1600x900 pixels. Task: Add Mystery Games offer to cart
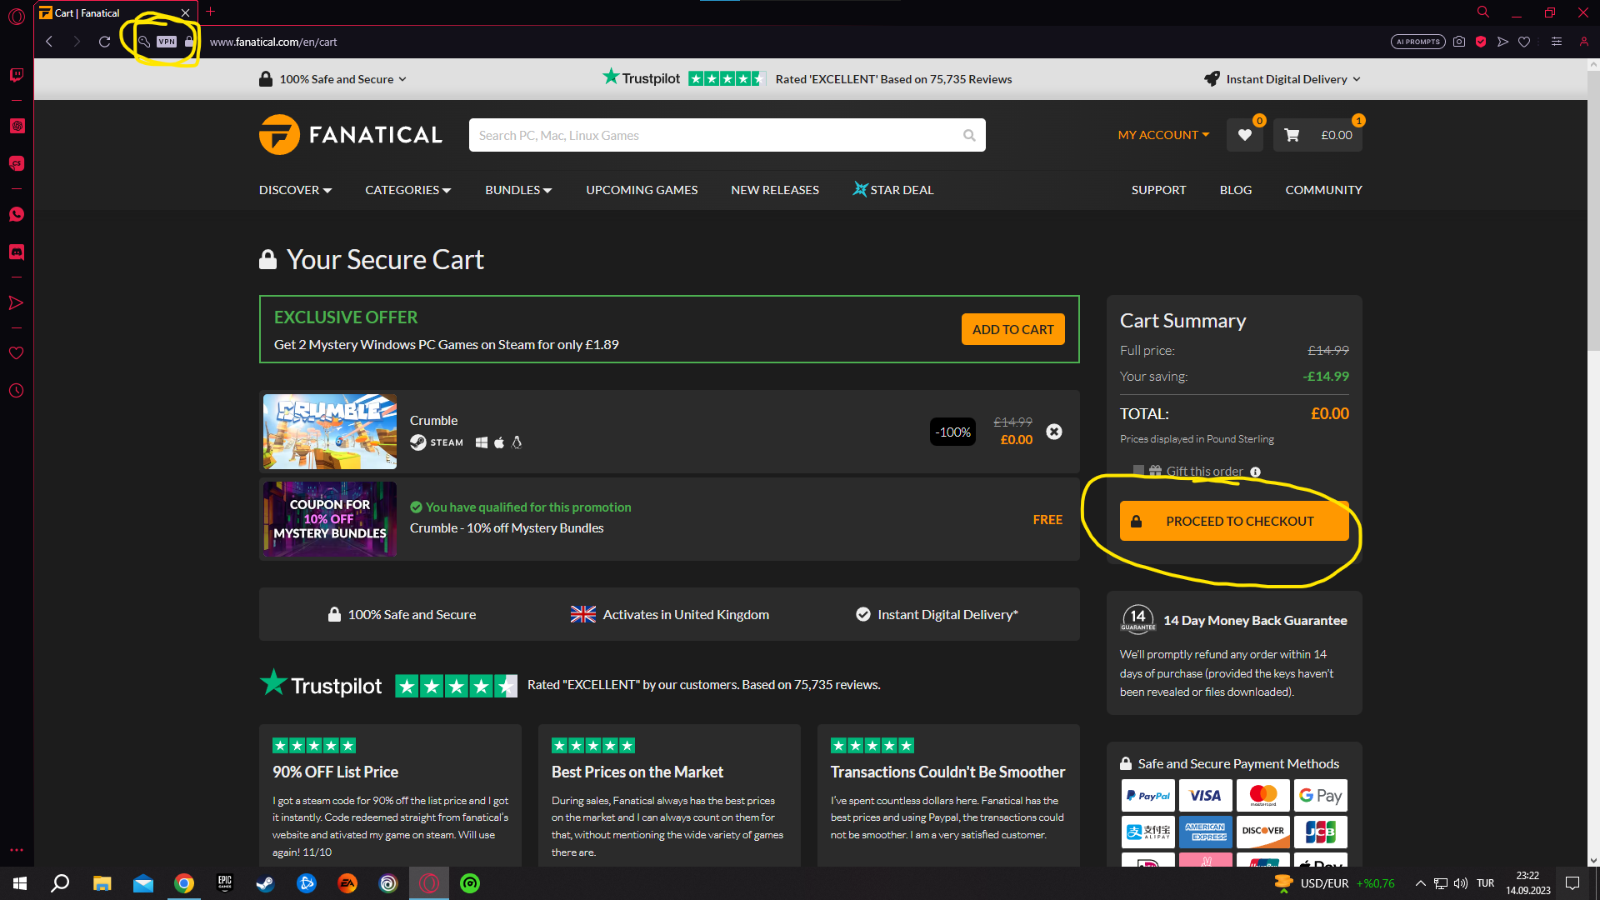1012,329
